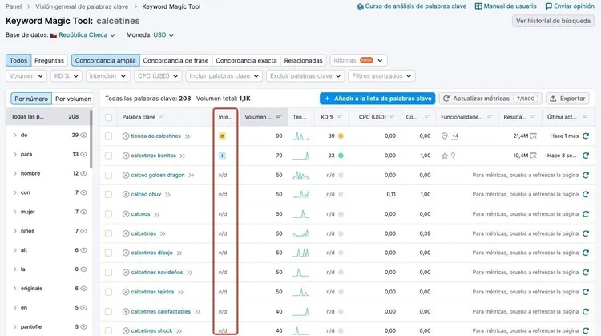Open Curso de análisis de palabras clave link
The image size is (601, 336).
pyautogui.click(x=411, y=6)
